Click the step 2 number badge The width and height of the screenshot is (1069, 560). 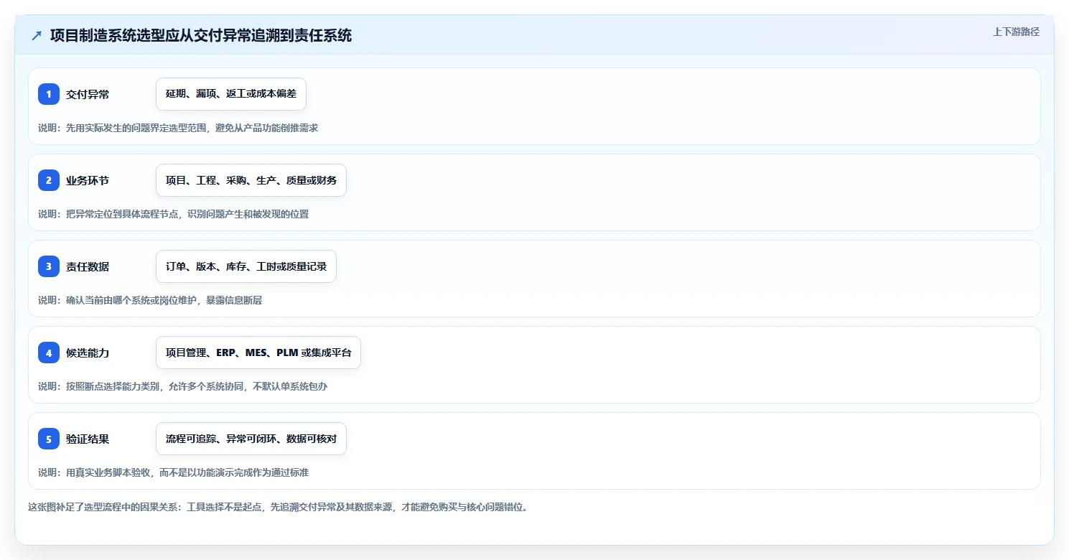49,180
